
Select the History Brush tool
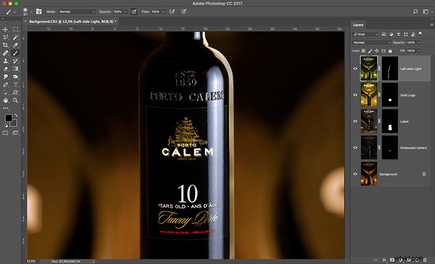point(15,61)
